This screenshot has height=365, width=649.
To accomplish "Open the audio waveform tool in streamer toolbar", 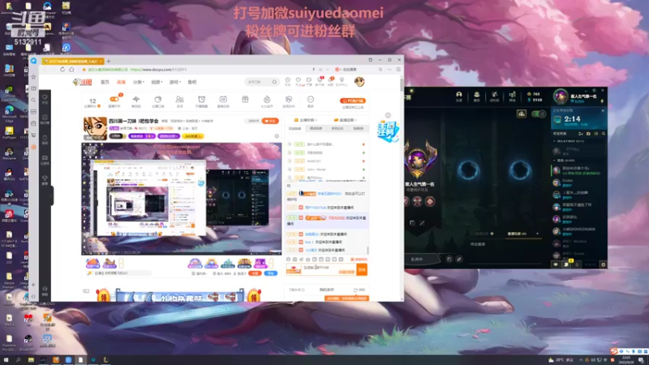I will [x=136, y=99].
